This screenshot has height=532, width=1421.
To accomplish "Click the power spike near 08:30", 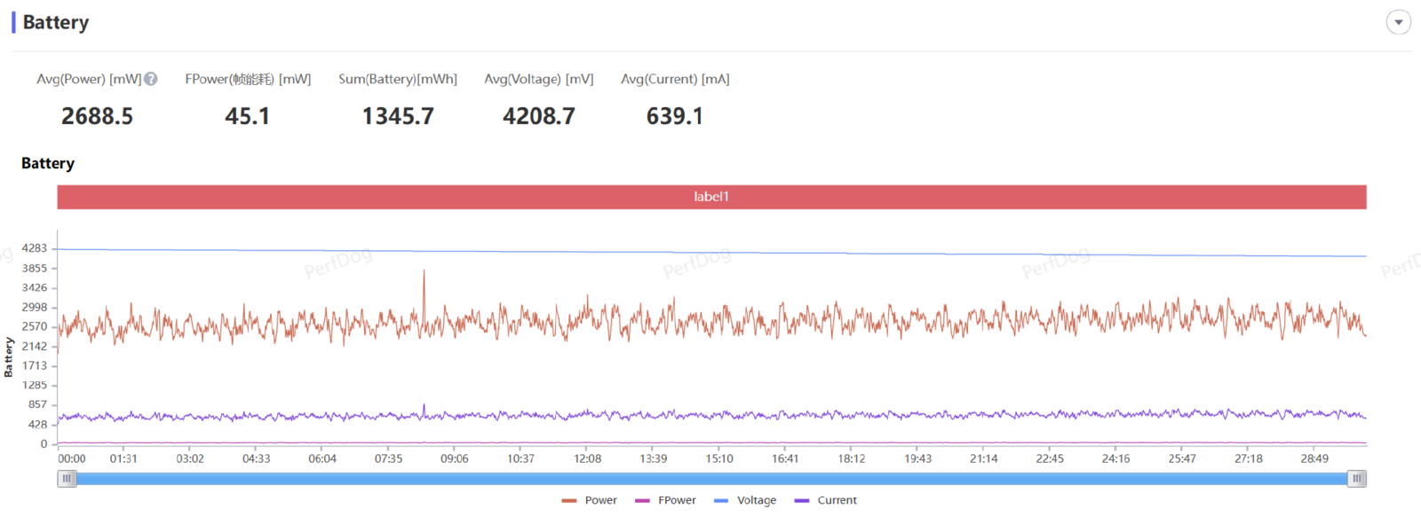I will [x=424, y=271].
